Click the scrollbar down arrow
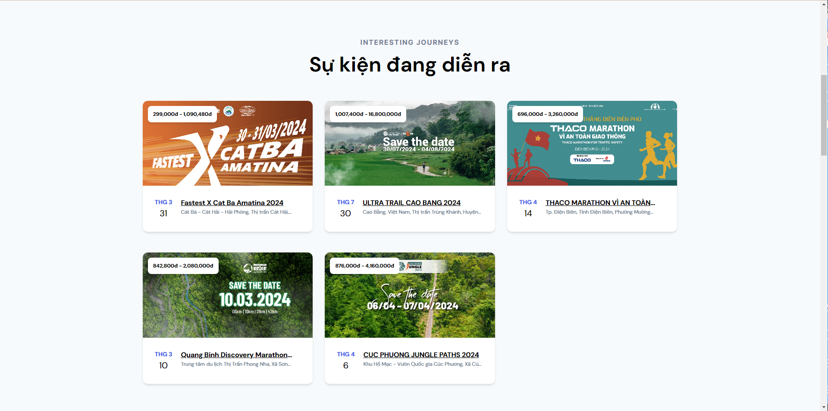 (824, 407)
